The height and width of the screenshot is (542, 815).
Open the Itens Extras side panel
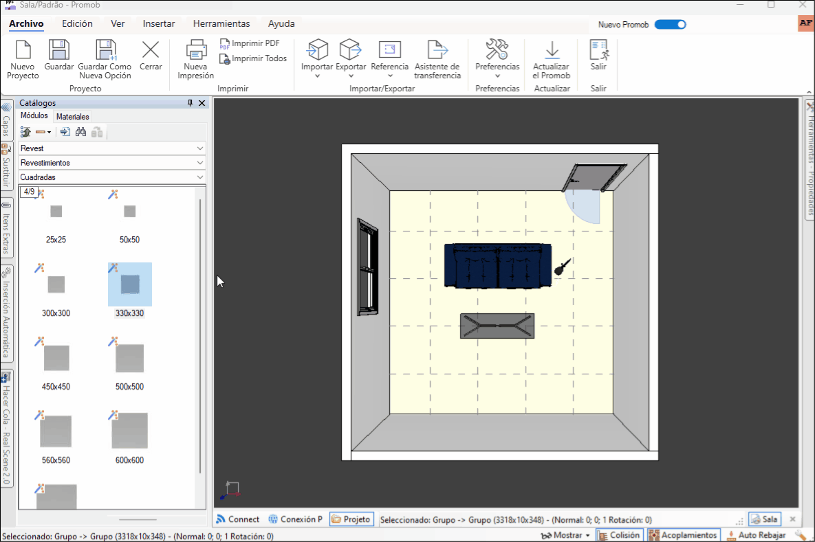pos(6,229)
